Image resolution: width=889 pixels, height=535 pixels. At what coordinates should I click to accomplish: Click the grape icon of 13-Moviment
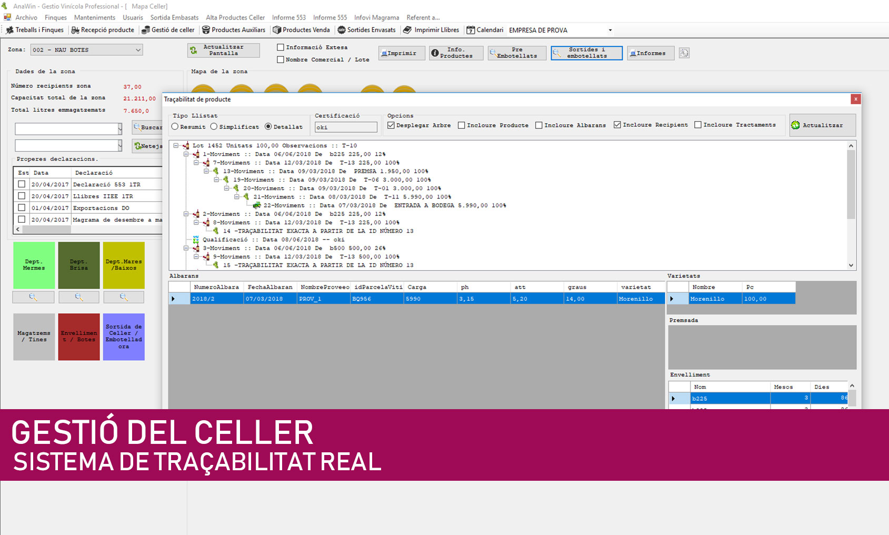216,171
